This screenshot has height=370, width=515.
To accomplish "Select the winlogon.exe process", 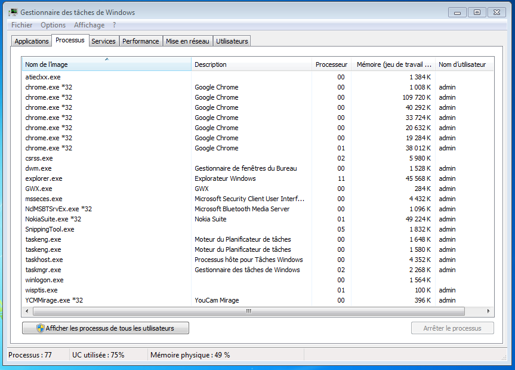I will coord(258,280).
